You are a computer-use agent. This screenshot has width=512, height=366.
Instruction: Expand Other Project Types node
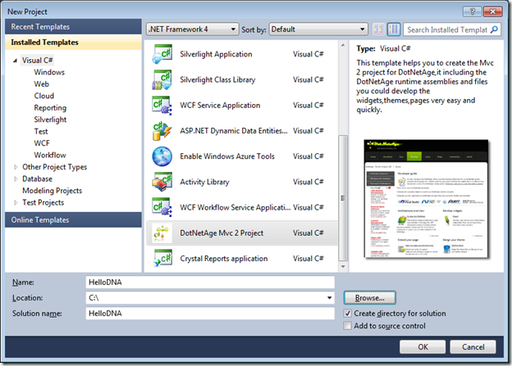[16, 167]
